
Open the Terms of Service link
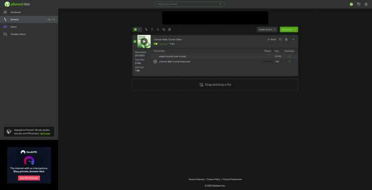(x=196, y=179)
